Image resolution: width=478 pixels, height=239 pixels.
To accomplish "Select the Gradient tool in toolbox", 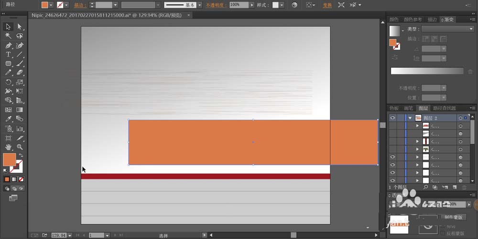I will [x=20, y=110].
